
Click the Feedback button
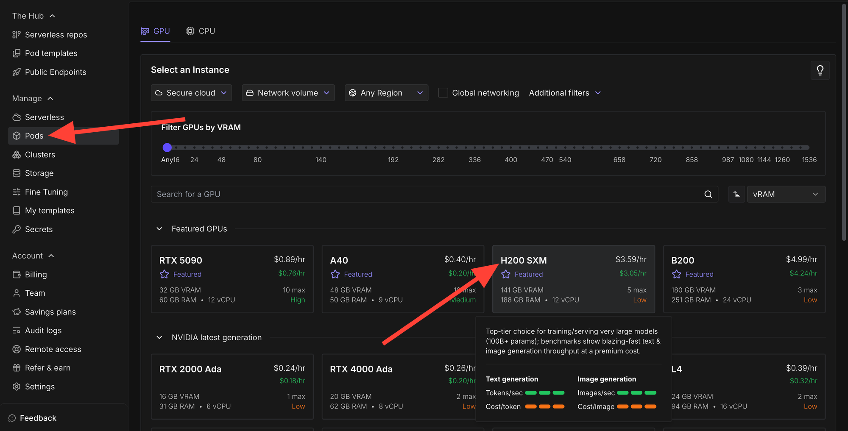point(33,418)
